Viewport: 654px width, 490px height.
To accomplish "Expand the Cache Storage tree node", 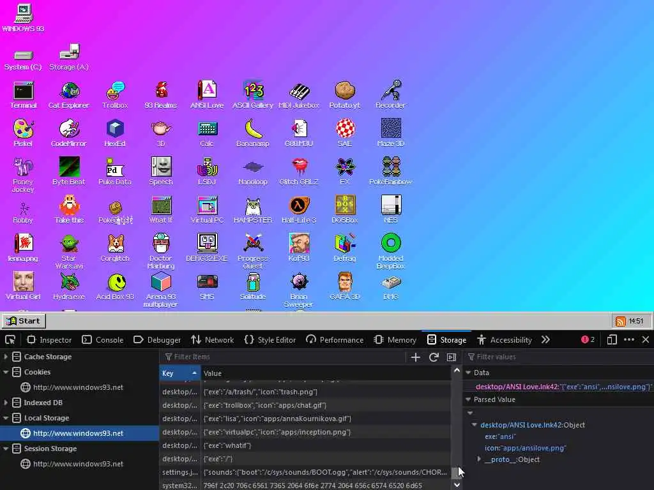I will coord(6,357).
